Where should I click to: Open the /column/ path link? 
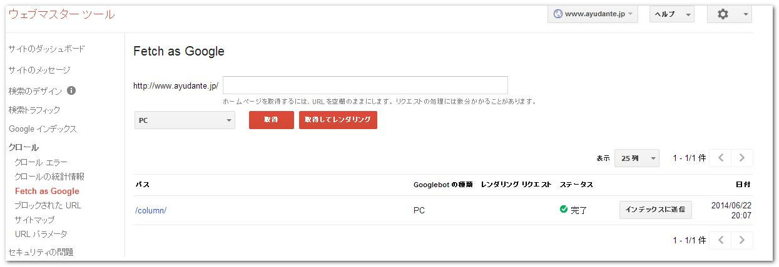(151, 210)
